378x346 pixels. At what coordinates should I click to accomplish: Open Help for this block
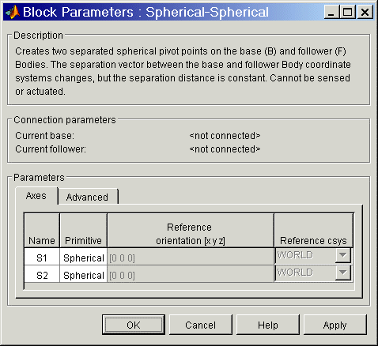[268, 325]
